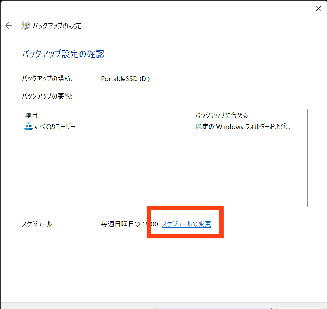Click the 項目 column header
This screenshot has height=309, width=327.
32,115
